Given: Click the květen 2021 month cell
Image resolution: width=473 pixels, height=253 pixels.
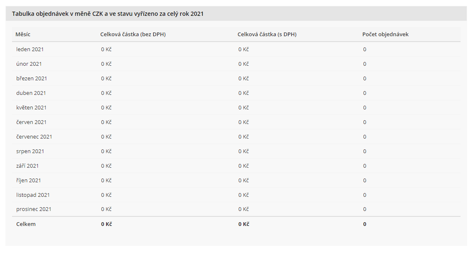Looking at the screenshot, I should pos(32,108).
